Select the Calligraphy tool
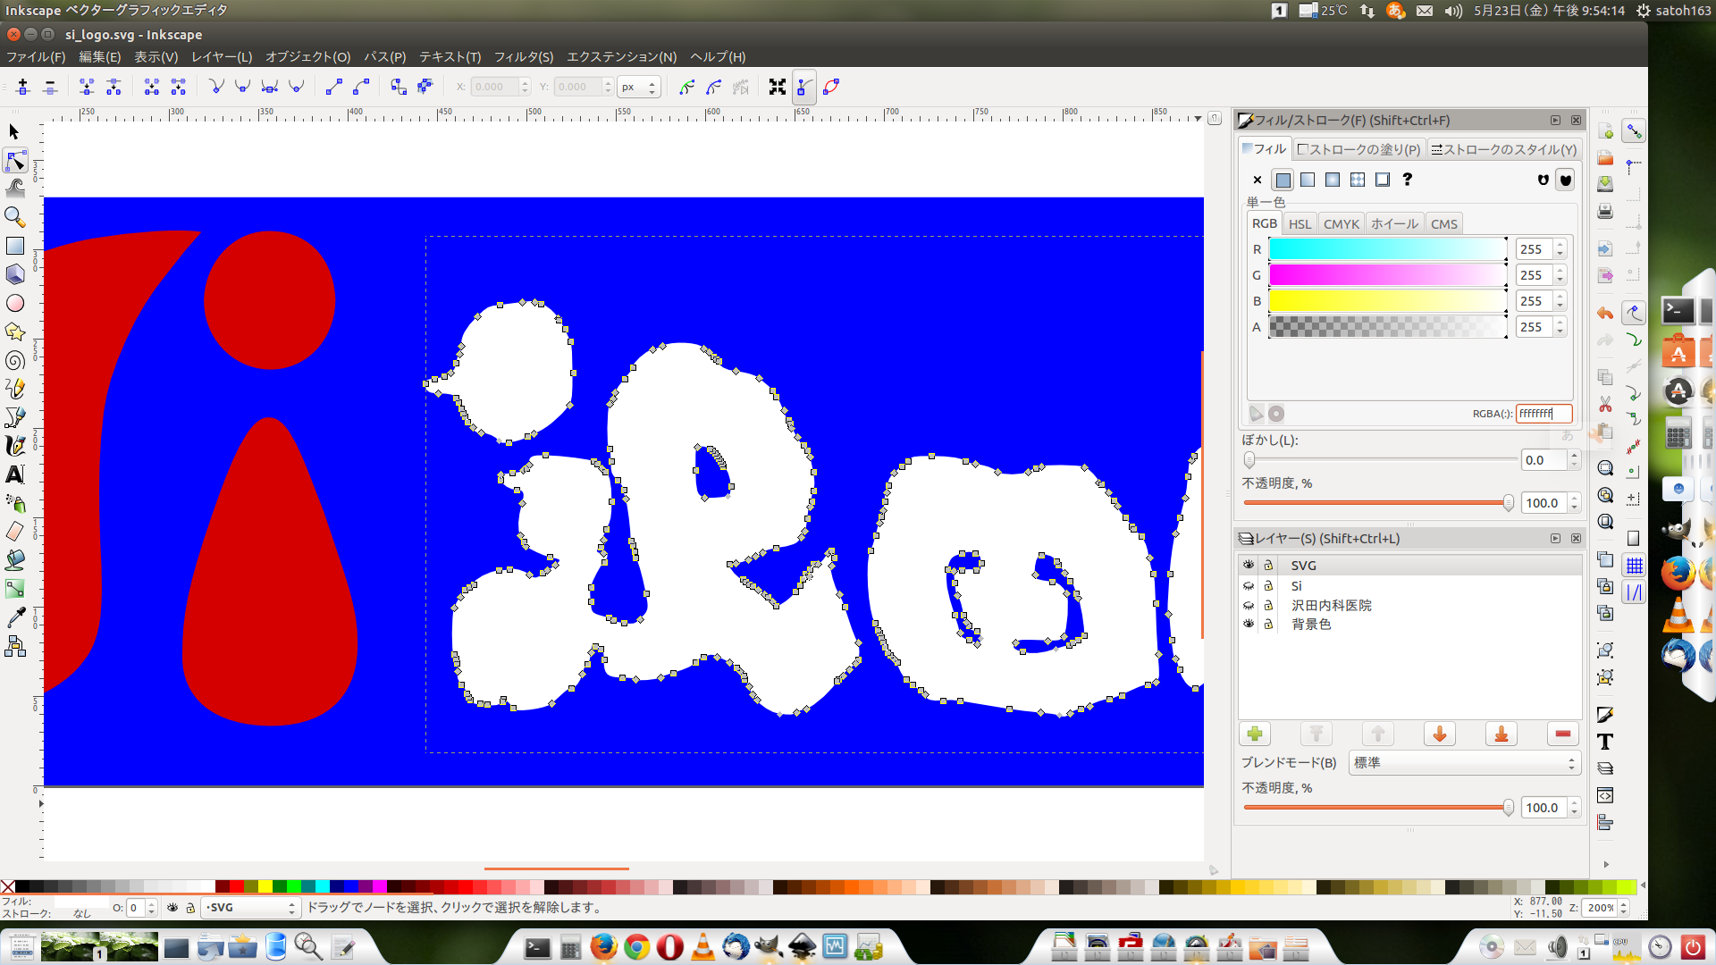Image resolution: width=1716 pixels, height=965 pixels. (15, 446)
